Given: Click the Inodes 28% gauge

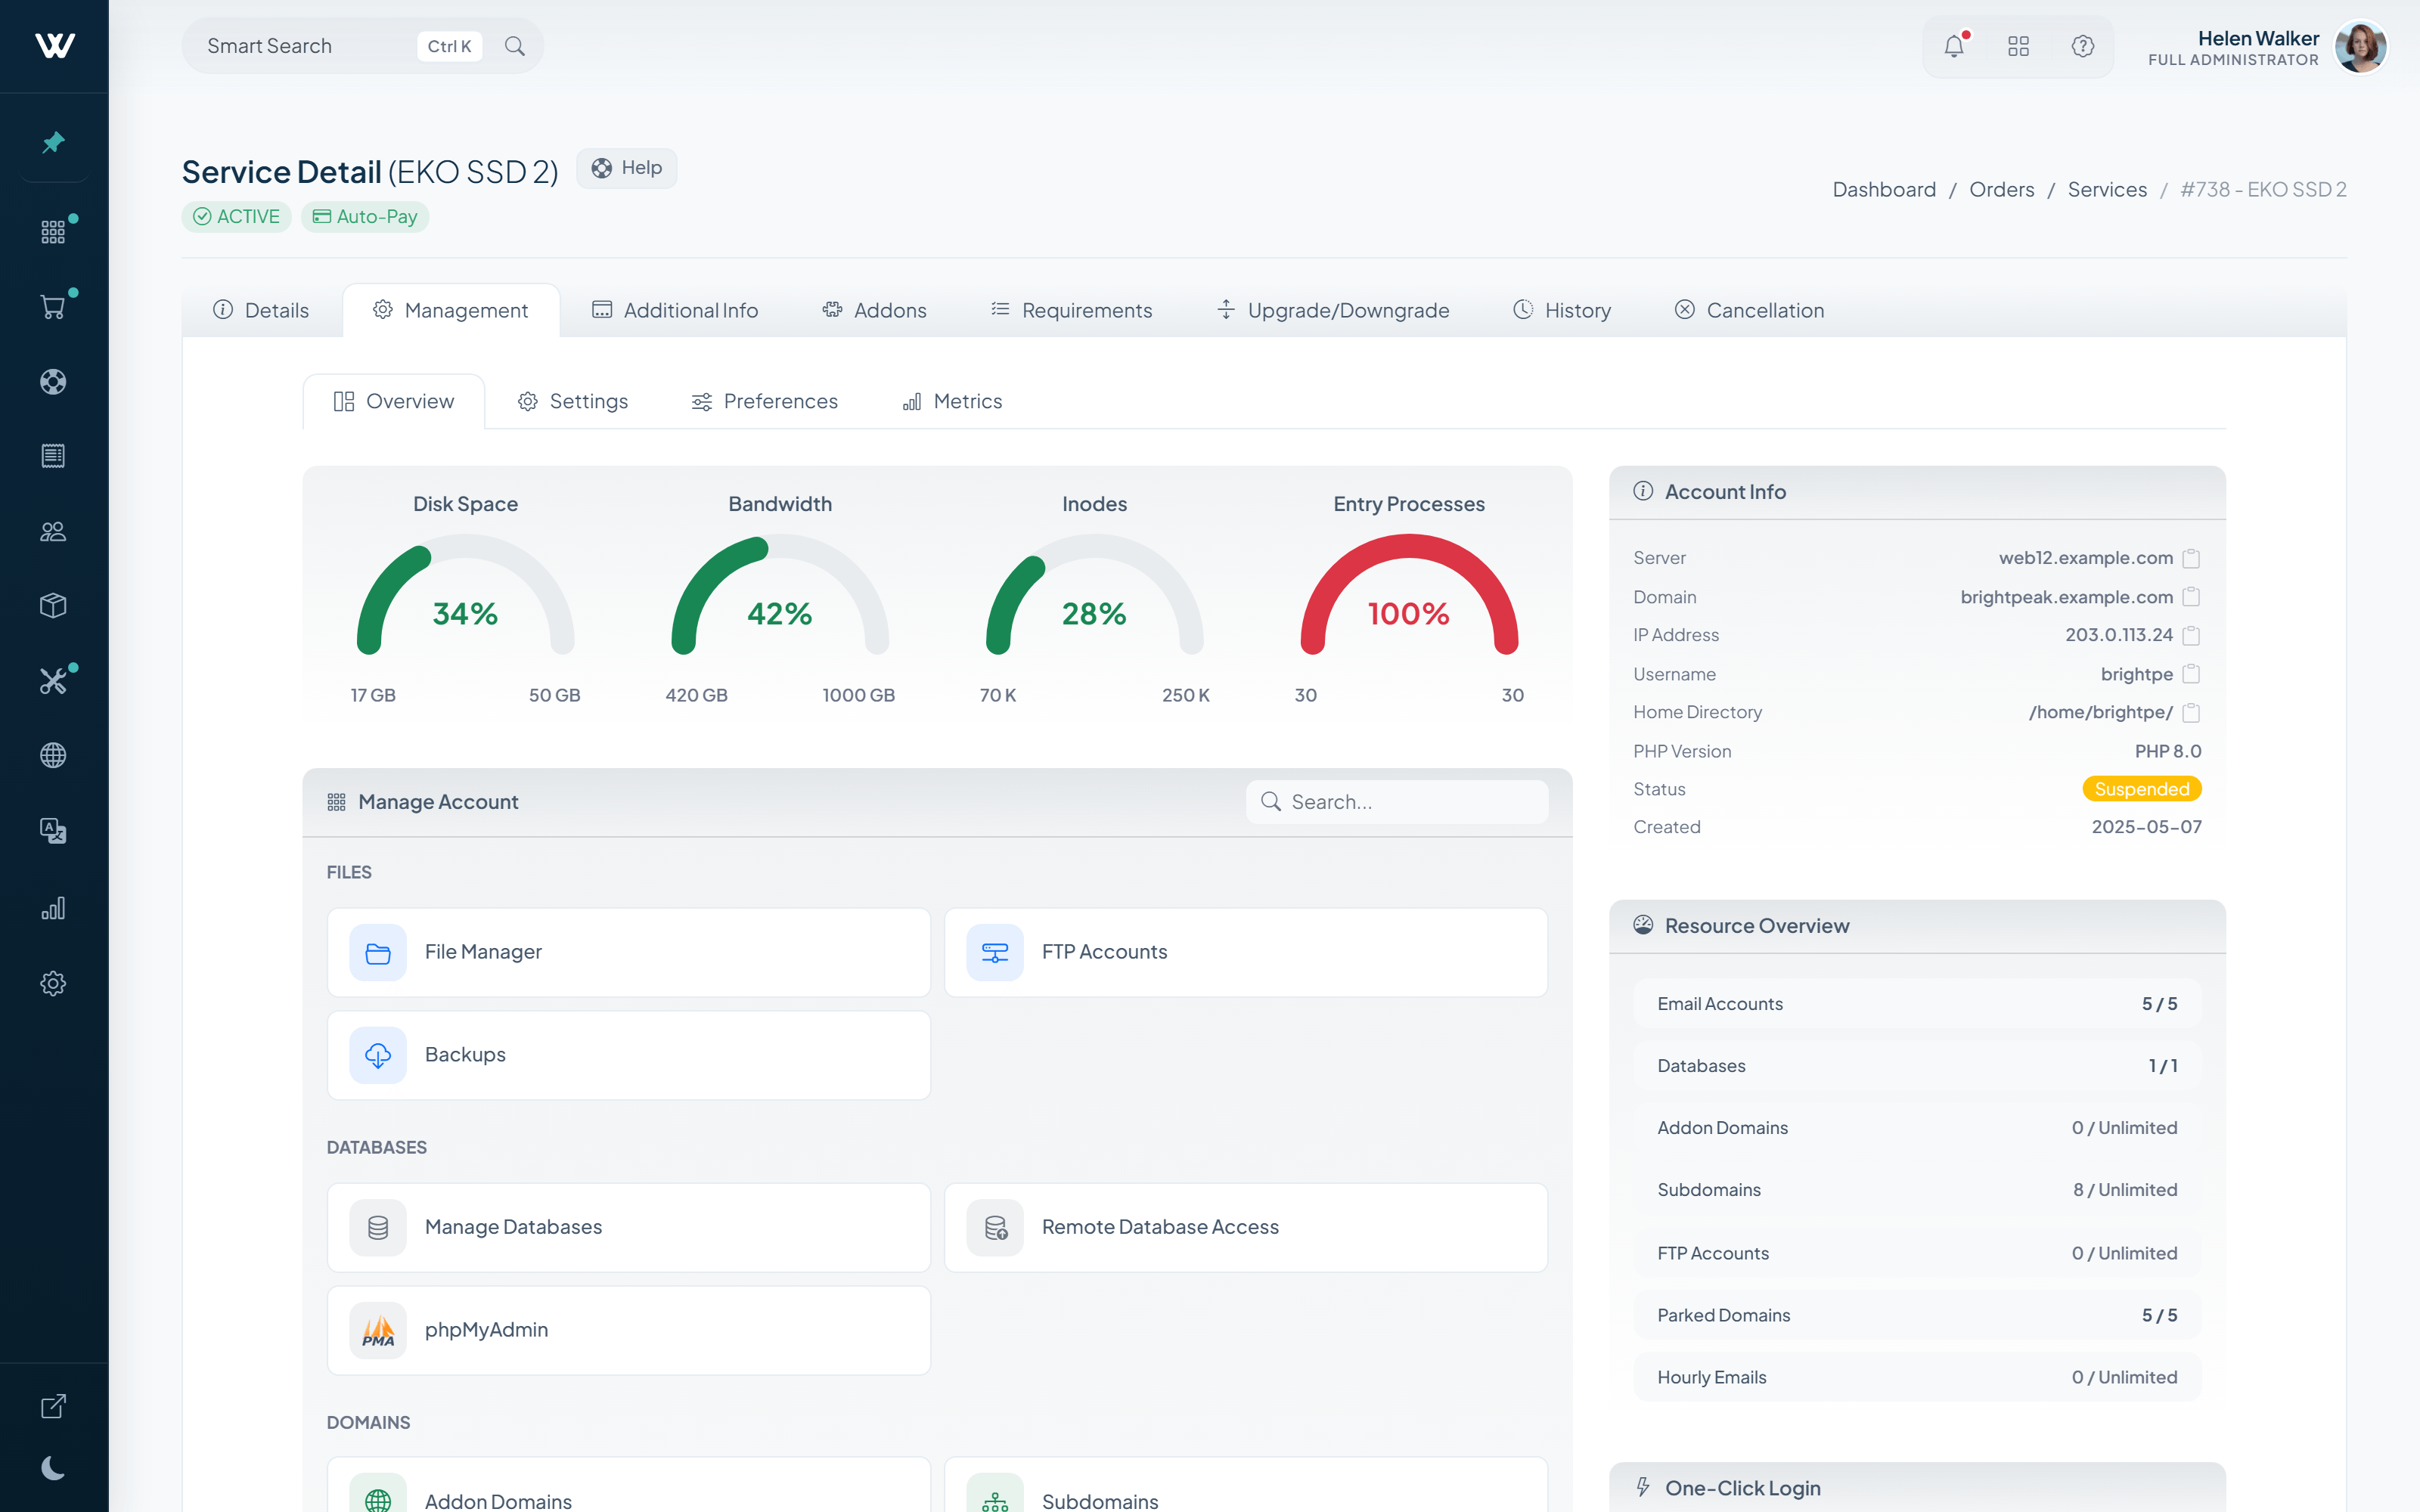Looking at the screenshot, I should [1094, 596].
